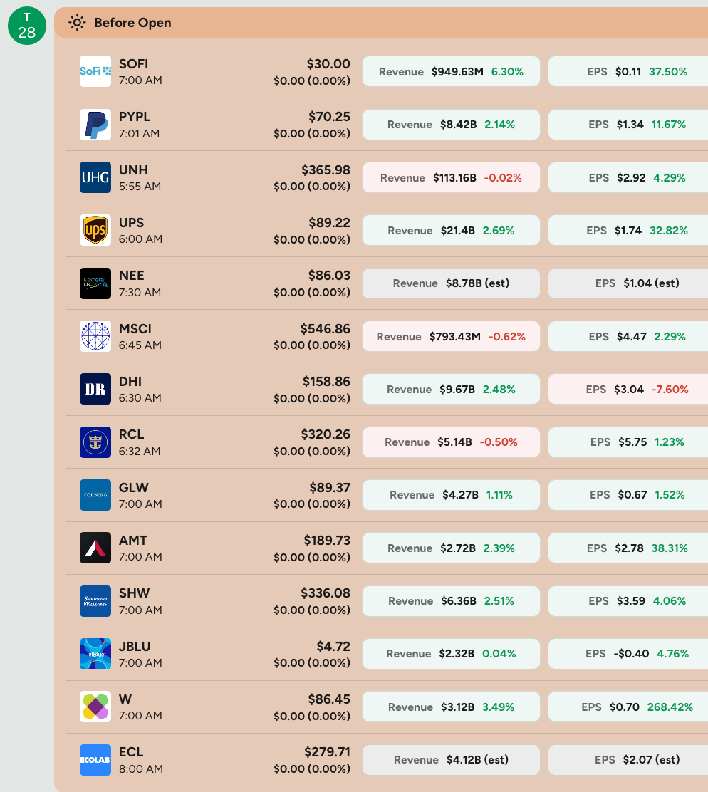Open the GLW ticker symbol
This screenshot has height=792, width=708.
click(133, 487)
